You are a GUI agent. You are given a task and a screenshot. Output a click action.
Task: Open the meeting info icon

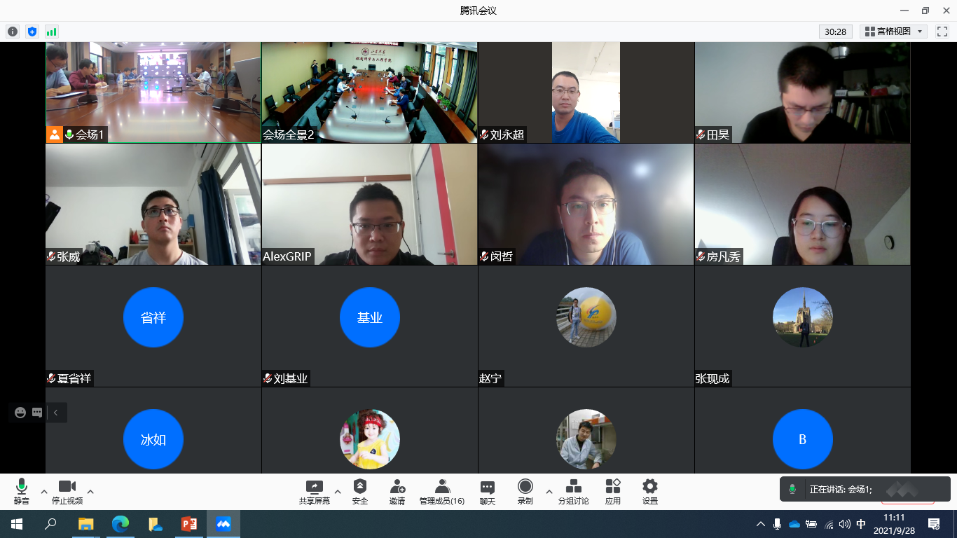click(x=13, y=32)
